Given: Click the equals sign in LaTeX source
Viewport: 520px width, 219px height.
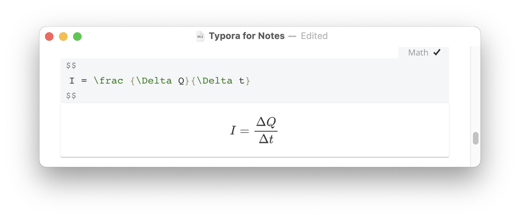Looking at the screenshot, I should coord(84,81).
